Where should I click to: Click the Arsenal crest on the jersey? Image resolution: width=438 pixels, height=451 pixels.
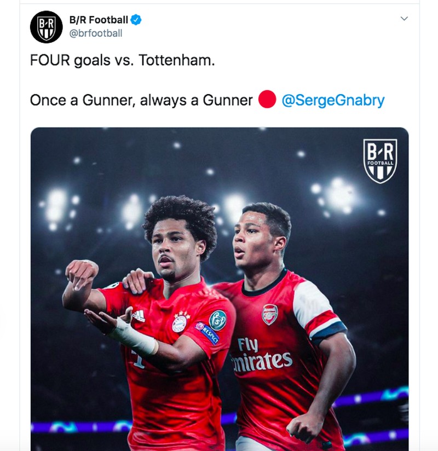click(x=269, y=315)
